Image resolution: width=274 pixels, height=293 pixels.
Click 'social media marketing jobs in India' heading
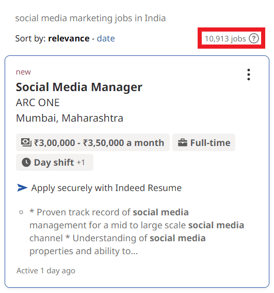click(90, 18)
